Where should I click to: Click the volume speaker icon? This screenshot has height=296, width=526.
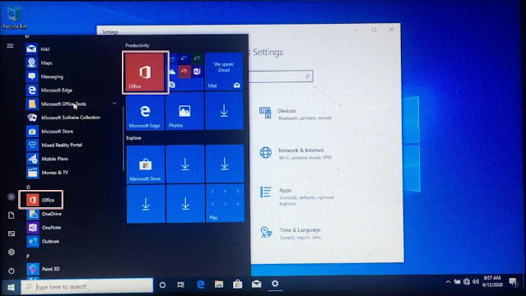[476, 281]
